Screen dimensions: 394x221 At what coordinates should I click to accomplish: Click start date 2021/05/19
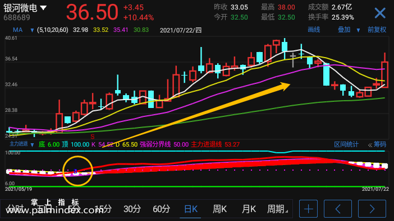click(19, 189)
